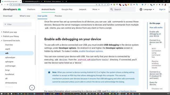Jump to Connect to a device over Wi-Fi
Viewport: 170px width, 95px height.
[x=156, y=42]
